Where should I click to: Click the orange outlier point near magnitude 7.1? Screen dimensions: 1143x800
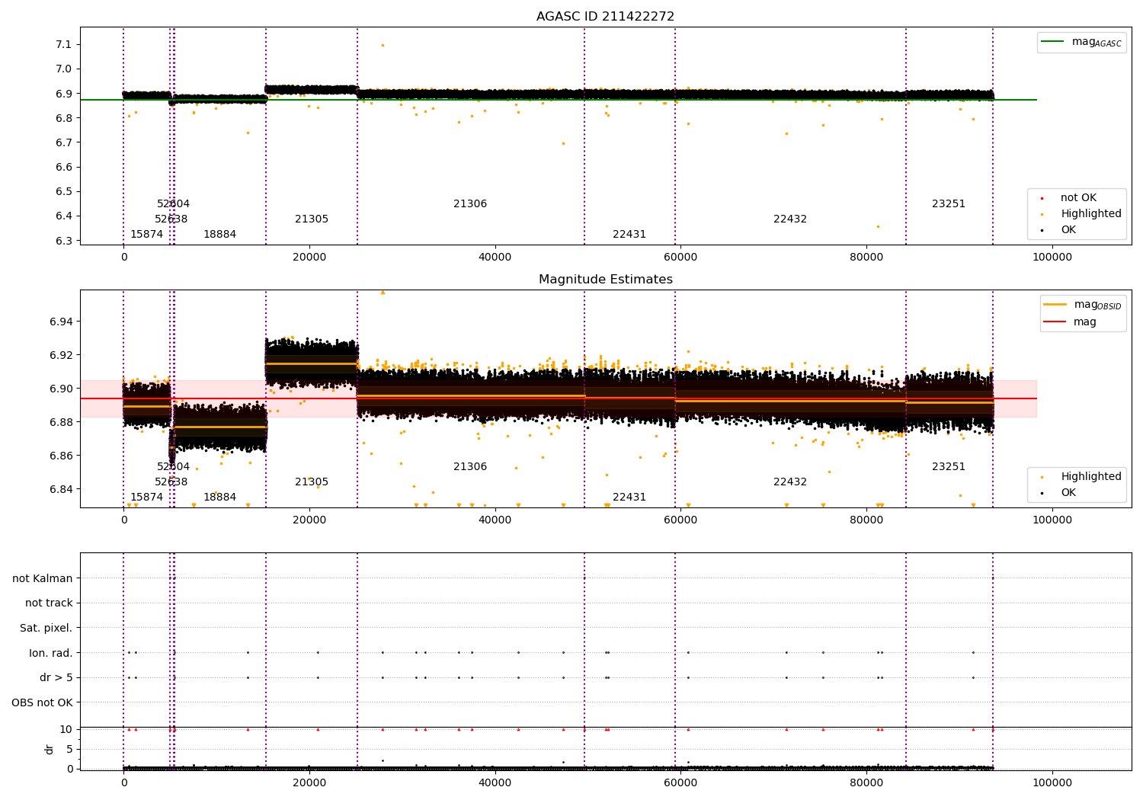coord(383,45)
